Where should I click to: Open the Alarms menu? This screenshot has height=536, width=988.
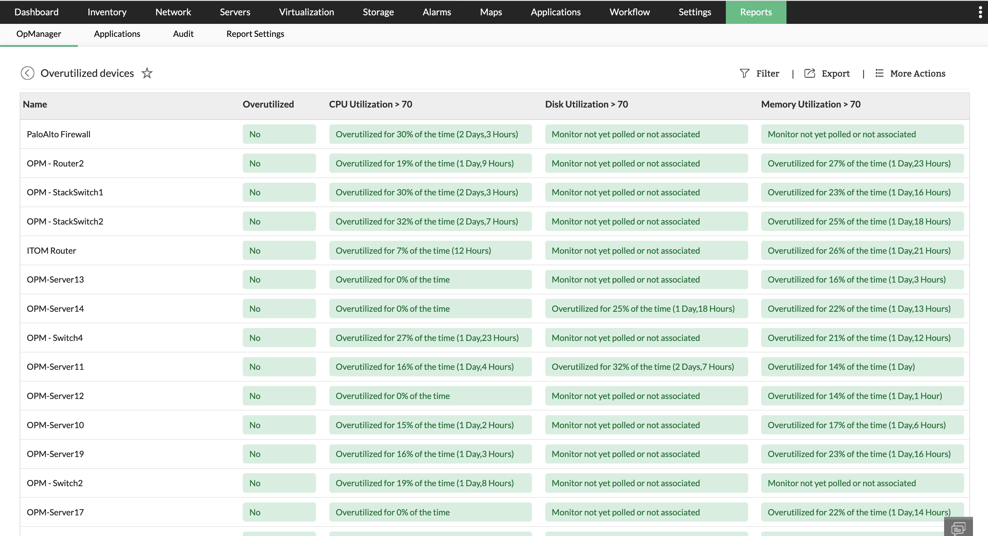click(x=437, y=12)
